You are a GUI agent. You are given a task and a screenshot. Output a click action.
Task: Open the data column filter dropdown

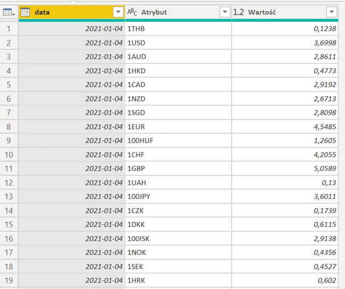click(x=118, y=12)
